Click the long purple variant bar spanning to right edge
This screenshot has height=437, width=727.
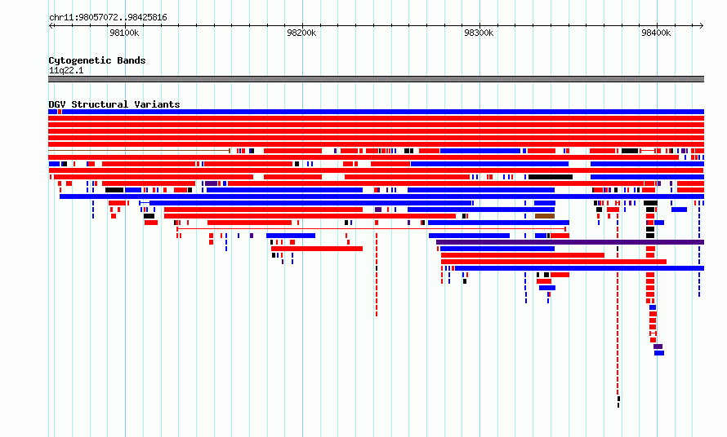[570, 242]
